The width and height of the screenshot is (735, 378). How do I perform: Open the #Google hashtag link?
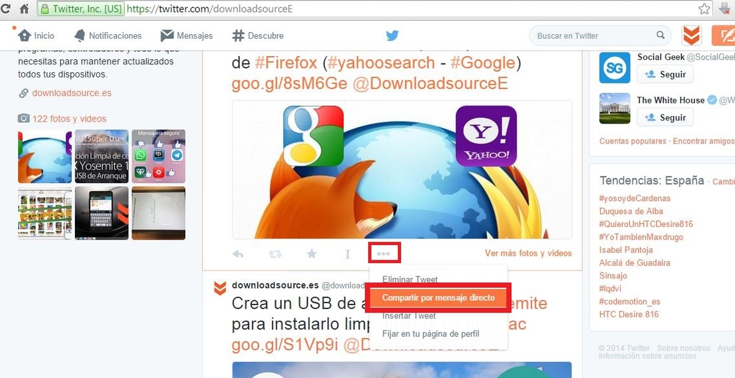click(x=483, y=63)
